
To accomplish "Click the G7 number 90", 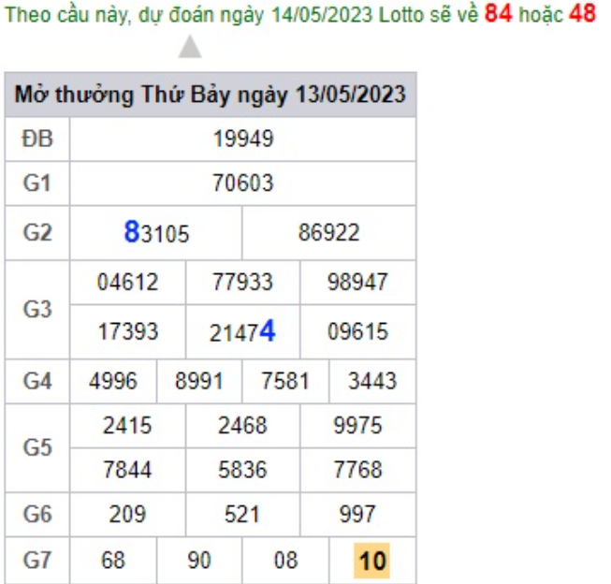I will point(199,561).
